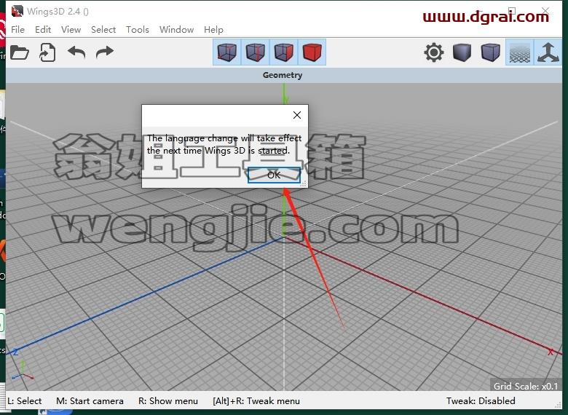Viewport: 568px width, 415px height.
Task: Redo the action with the right arrow
Action: coord(105,52)
